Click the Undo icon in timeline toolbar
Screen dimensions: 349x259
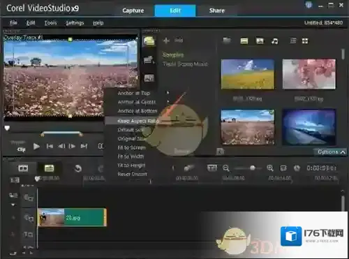[78, 168]
